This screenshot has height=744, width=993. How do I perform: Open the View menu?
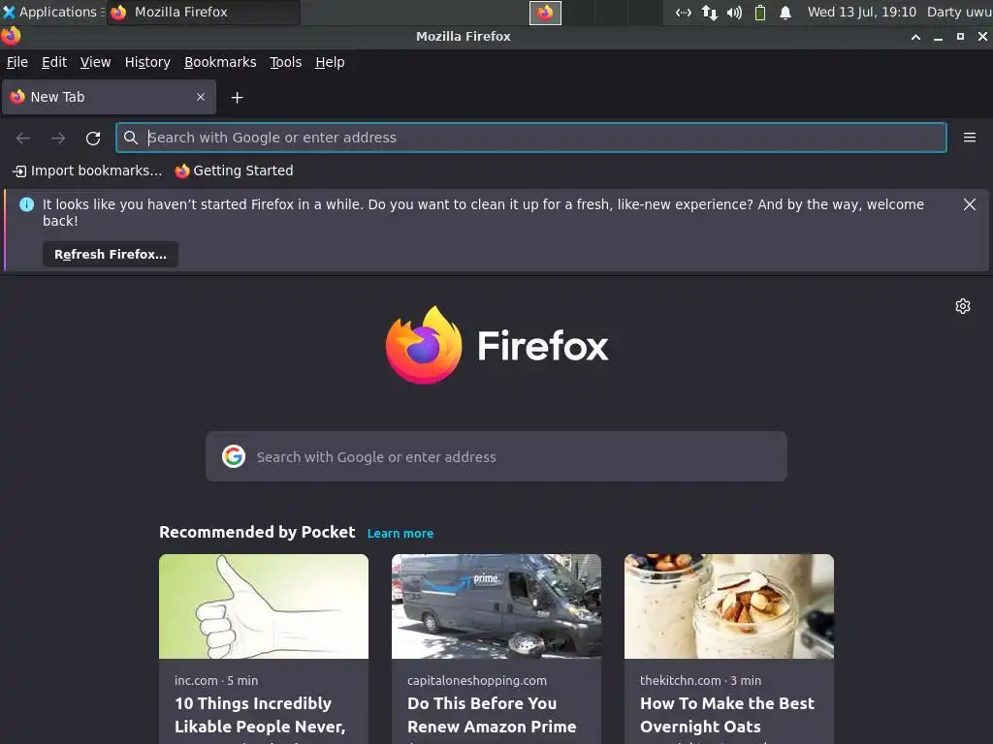click(95, 62)
